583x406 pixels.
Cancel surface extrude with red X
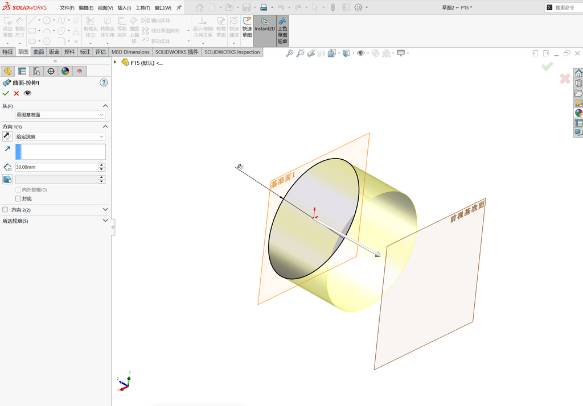point(17,94)
